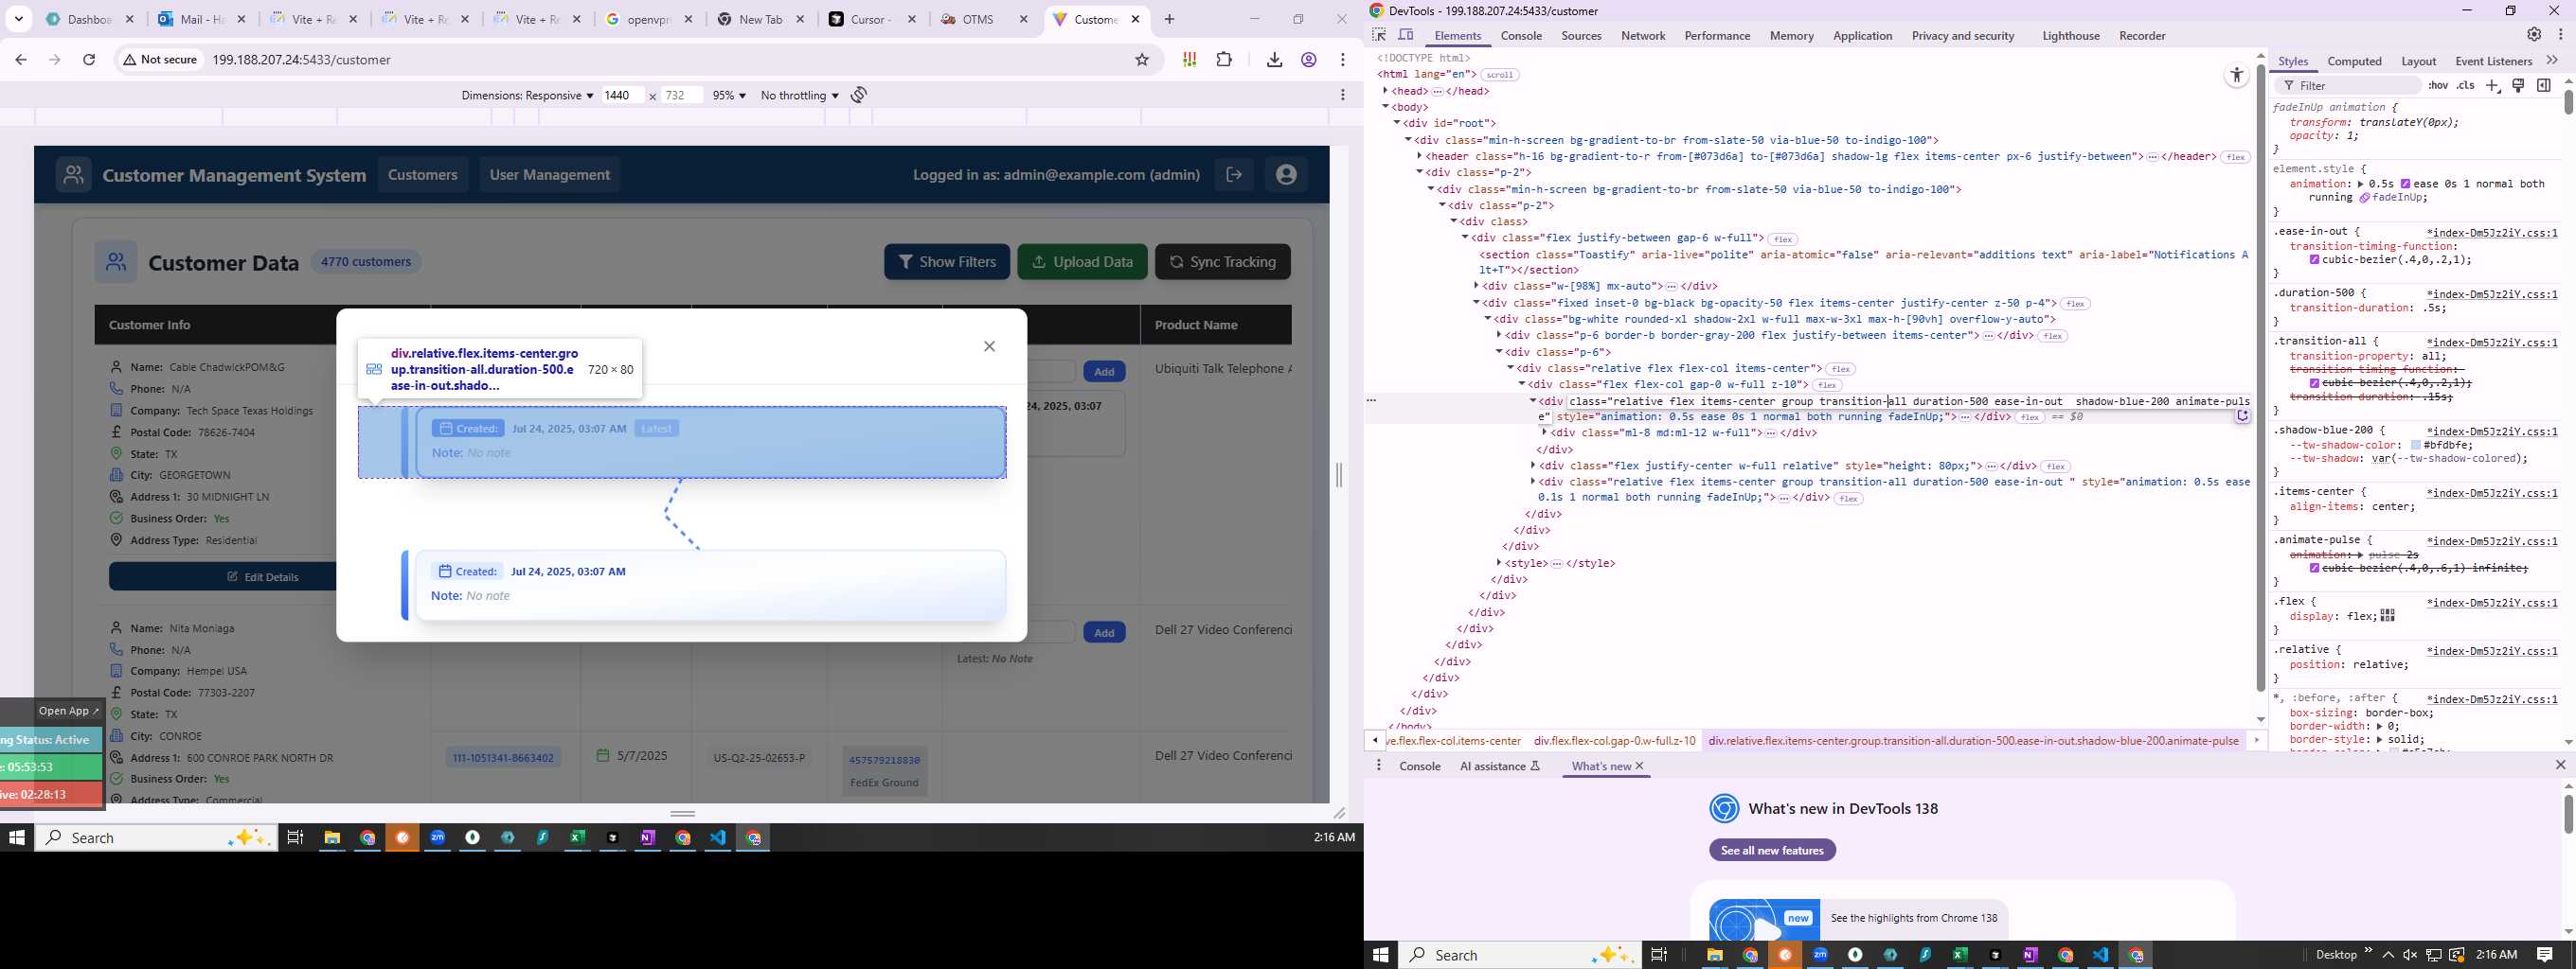The image size is (2576, 969).
Task: Switch to the Console panel tab
Action: [1521, 36]
